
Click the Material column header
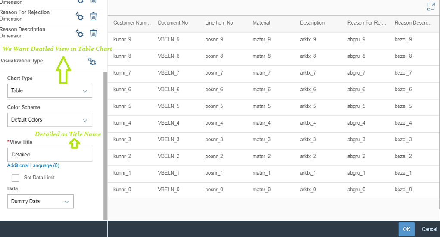261,23
